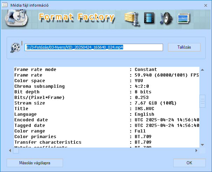Screen dimensions: 212x172
Task: Click the vertical scrollbar thumb
Action: tap(203, 101)
